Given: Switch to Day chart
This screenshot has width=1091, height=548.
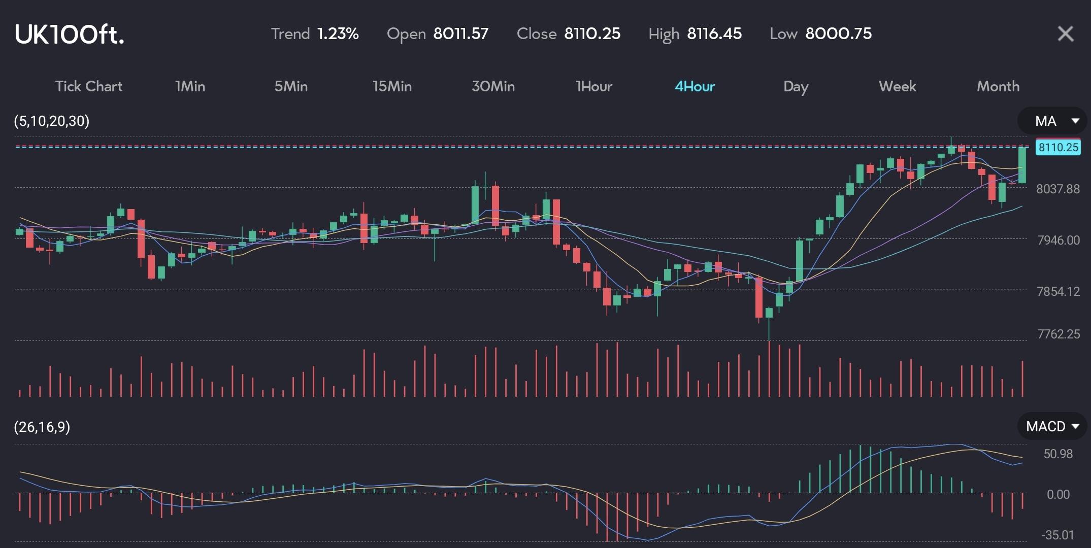Looking at the screenshot, I should [x=796, y=87].
